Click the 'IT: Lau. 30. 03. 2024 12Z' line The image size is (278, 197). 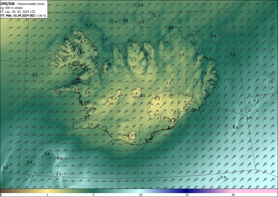(18, 12)
